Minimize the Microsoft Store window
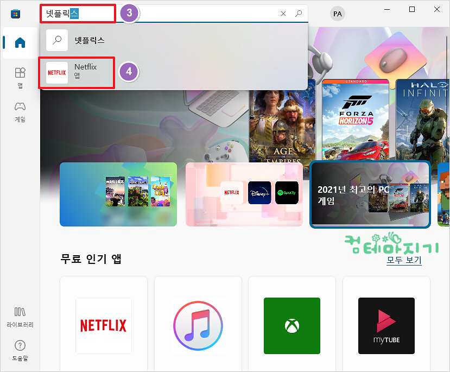 tap(387, 9)
